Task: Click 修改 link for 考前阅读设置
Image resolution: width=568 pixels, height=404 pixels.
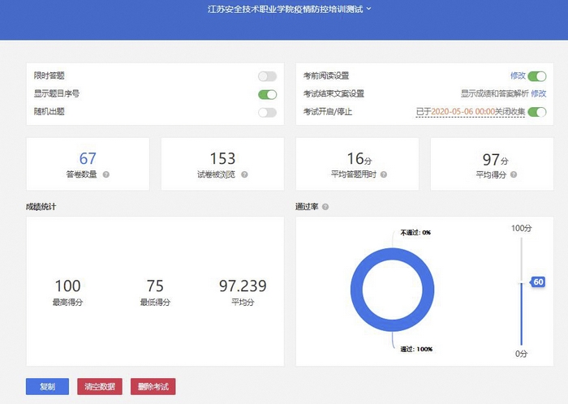Action: [518, 76]
